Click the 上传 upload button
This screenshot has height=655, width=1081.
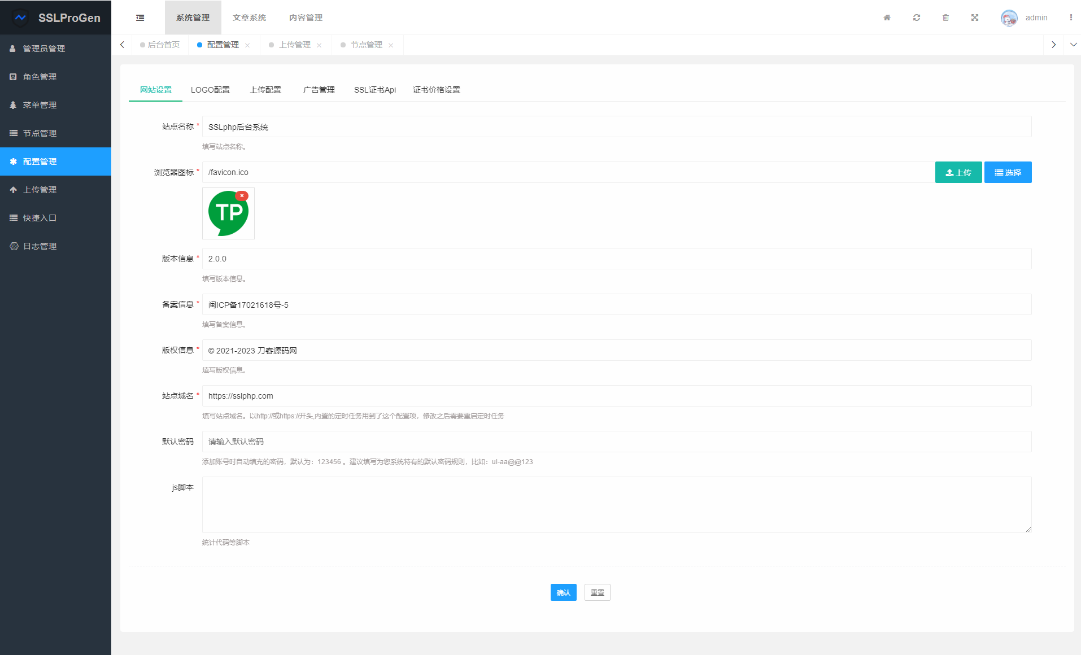click(958, 172)
